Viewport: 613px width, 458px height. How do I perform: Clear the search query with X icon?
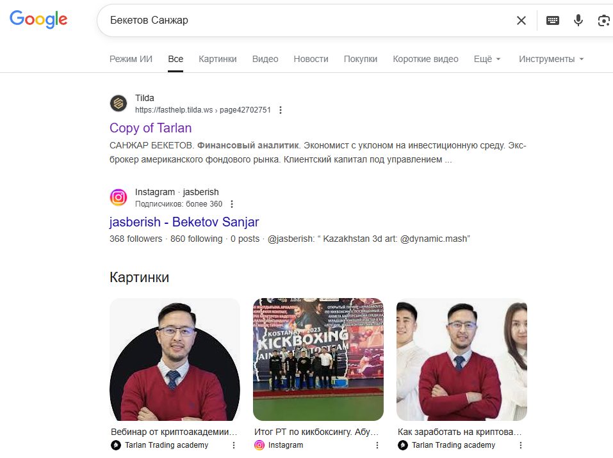pos(521,20)
